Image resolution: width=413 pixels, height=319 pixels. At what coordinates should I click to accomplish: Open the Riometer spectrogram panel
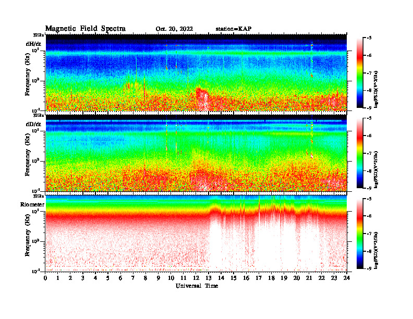(196, 233)
